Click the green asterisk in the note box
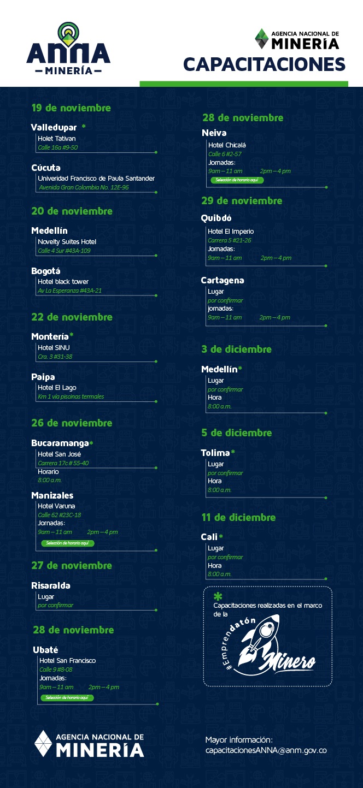Image resolution: width=363 pixels, height=788 pixels. click(x=218, y=596)
